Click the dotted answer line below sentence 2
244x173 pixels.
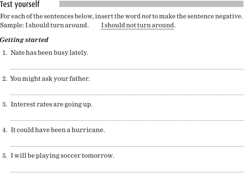point(127,94)
